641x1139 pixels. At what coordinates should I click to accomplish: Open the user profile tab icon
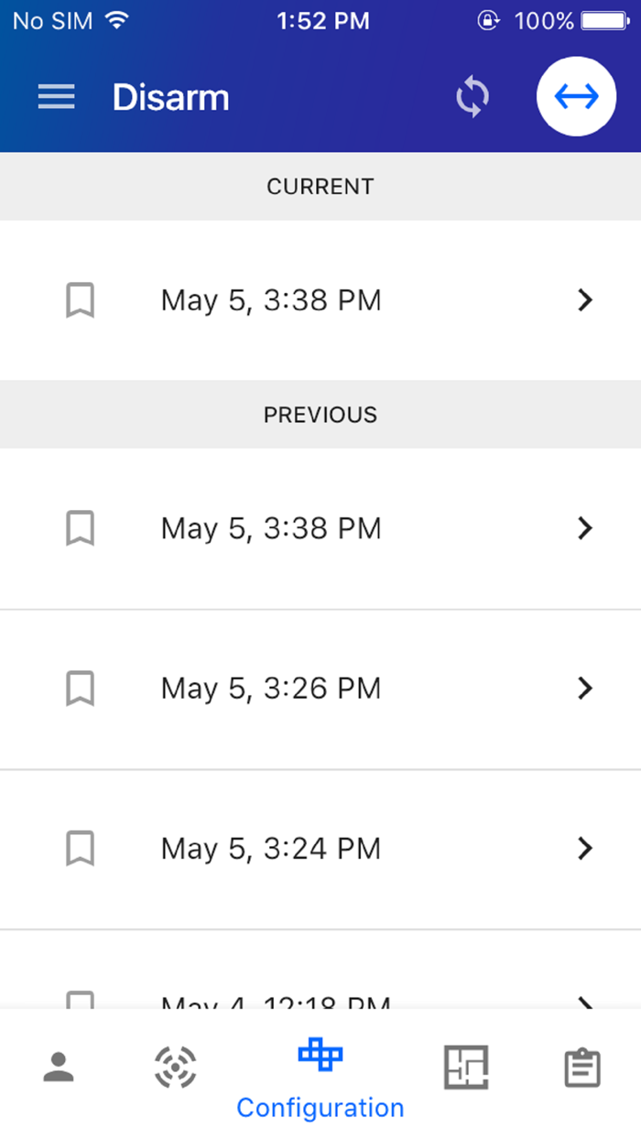[x=58, y=1067]
